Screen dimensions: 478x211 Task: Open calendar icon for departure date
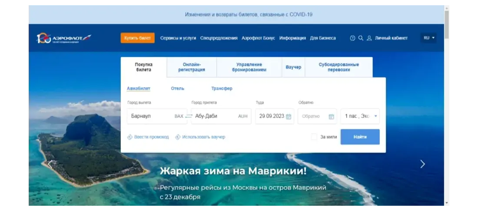(289, 116)
